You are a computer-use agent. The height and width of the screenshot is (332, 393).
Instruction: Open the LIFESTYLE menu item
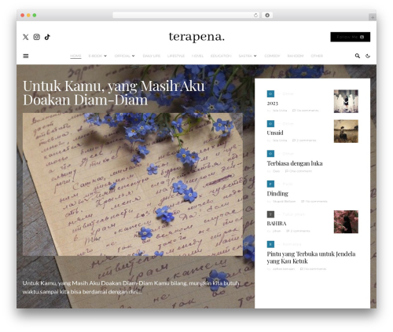coord(176,56)
